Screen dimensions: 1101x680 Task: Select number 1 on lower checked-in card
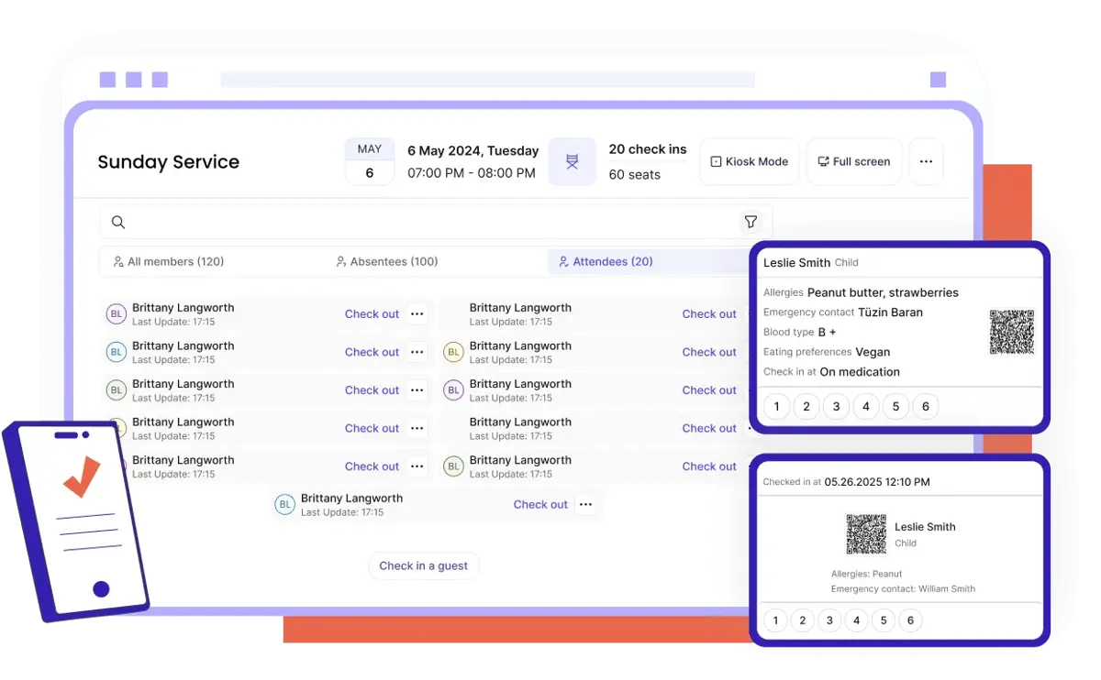tap(775, 620)
